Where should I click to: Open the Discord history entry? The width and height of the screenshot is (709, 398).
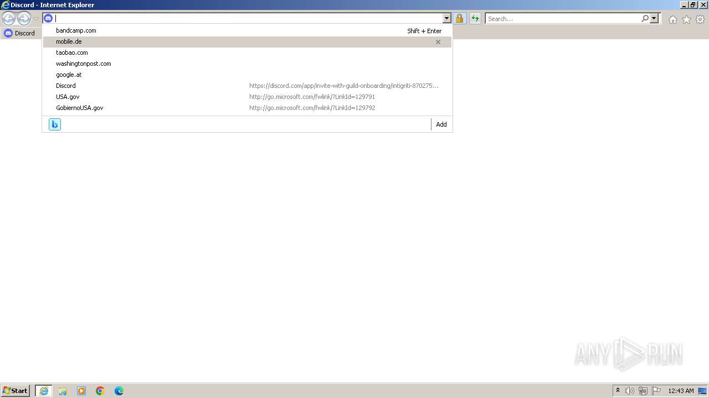point(247,86)
